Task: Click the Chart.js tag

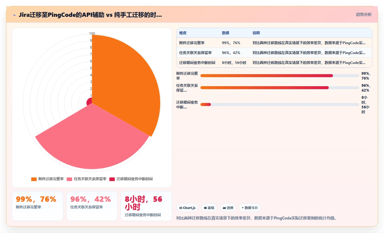Action: pos(187,208)
